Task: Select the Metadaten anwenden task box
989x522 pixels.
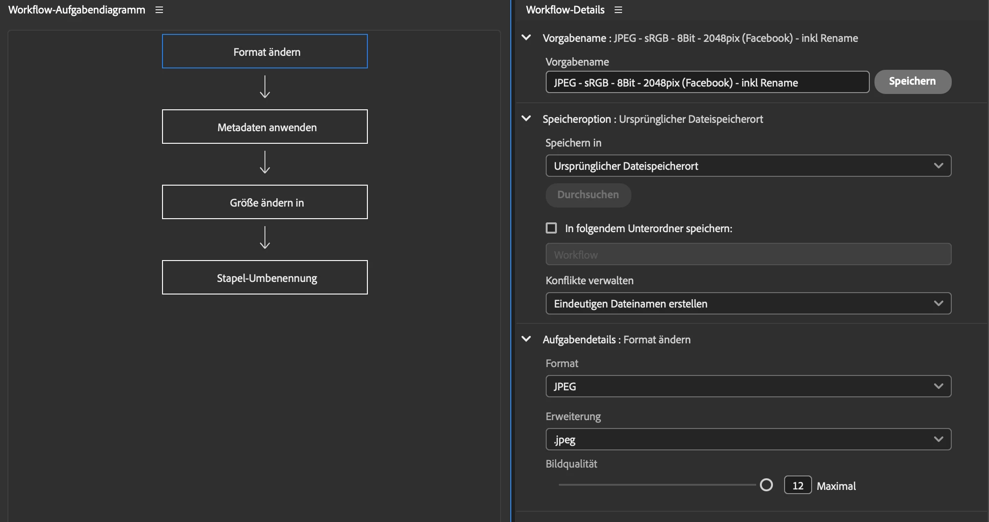Action: click(x=264, y=127)
